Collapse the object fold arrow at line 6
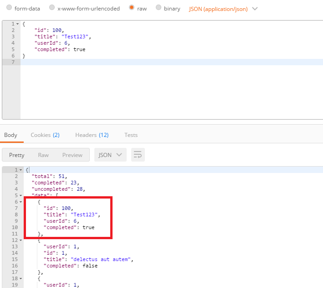 pos(21,202)
